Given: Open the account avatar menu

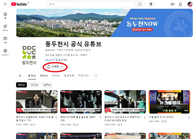Looking at the screenshot, I should pyautogui.click(x=190, y=4).
